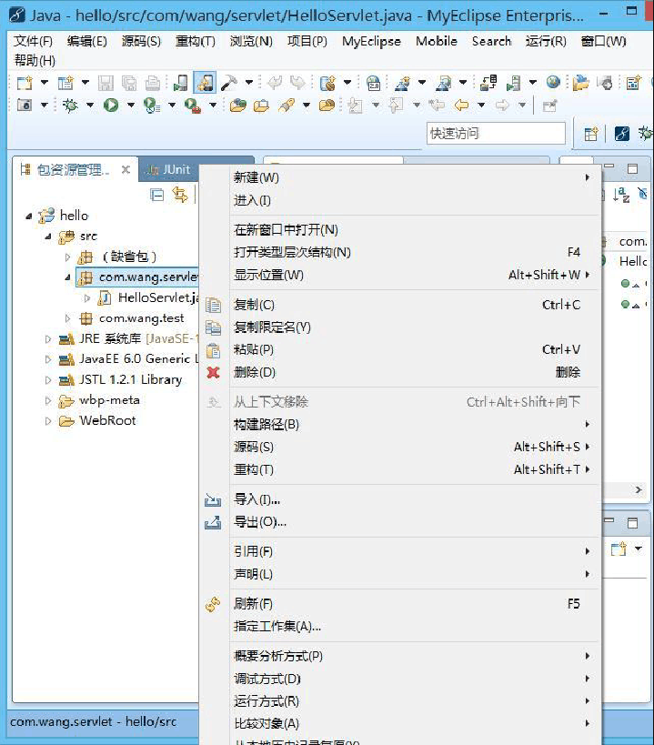Screen dimensions: 654x745
Task: Open the MyEclipse menu
Action: (371, 41)
